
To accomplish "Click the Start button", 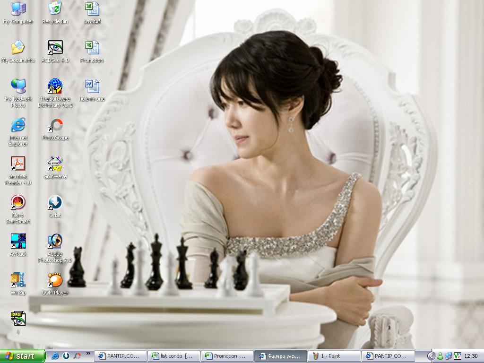I will 23,356.
